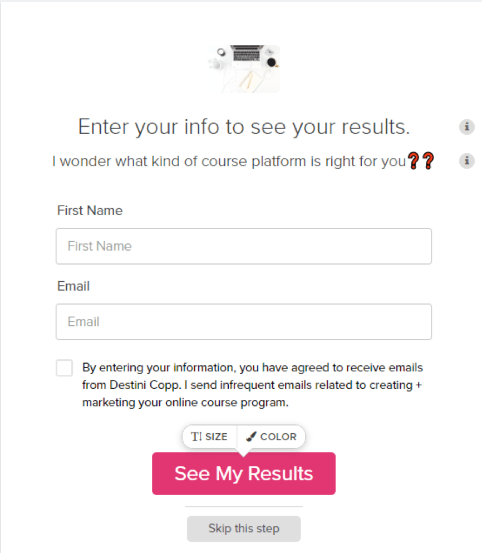Click the Email field label

tap(73, 286)
